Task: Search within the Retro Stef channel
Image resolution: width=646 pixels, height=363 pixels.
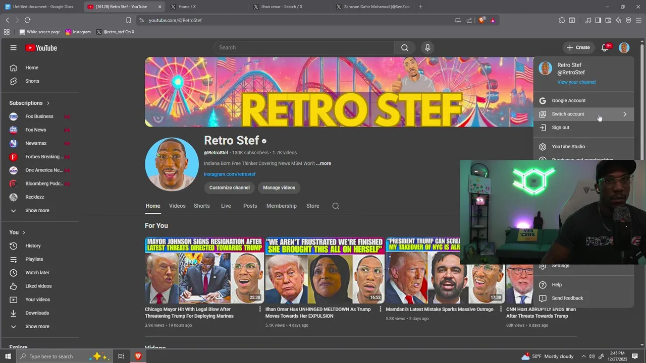Action: [x=336, y=206]
